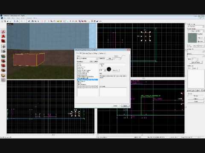Toggle the 3D grid toolbar icon
The width and height of the screenshot is (205, 153).
[x=5, y=21]
